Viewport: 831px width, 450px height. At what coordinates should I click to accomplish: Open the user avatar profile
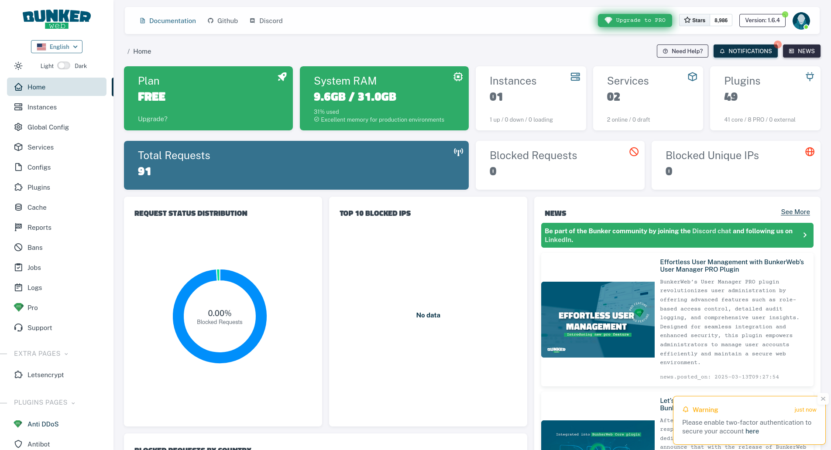(801, 20)
